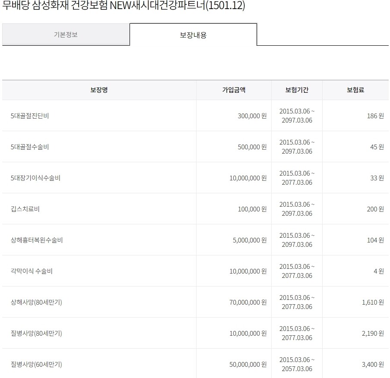Click the 5대골절수술비 coverage name
This screenshot has height=378, width=390.
[30, 147]
